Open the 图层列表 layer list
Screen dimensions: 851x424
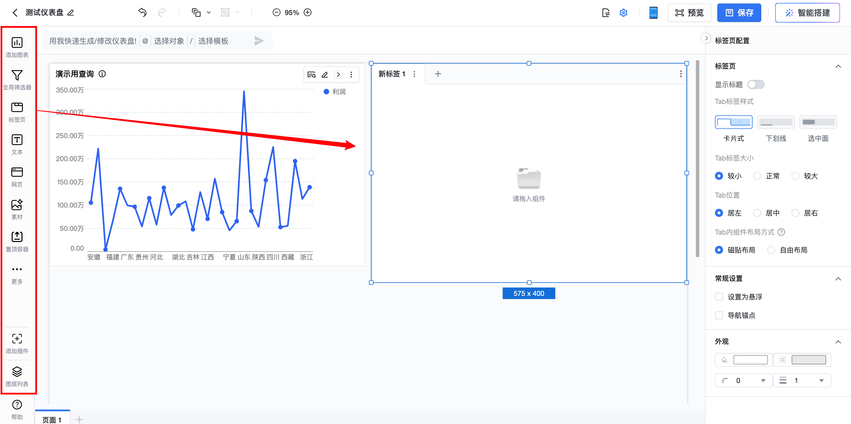click(17, 372)
